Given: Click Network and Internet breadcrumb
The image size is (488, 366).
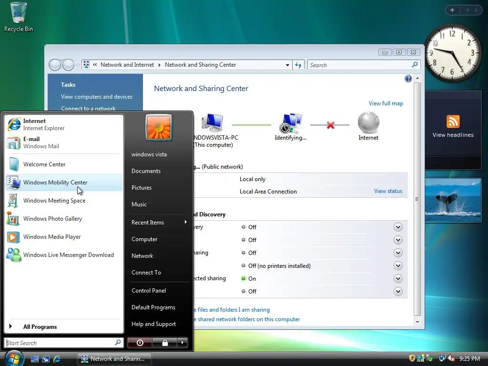Looking at the screenshot, I should click(x=127, y=65).
